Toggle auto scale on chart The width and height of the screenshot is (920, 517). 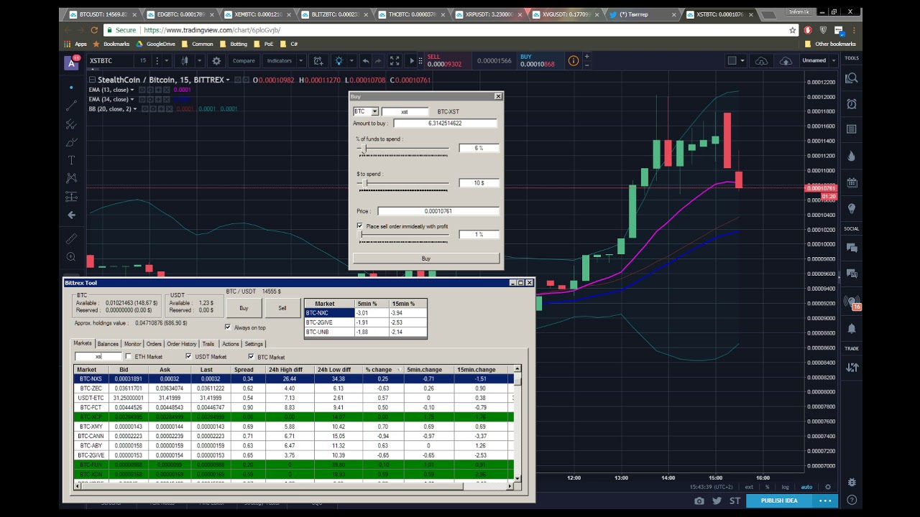click(806, 487)
